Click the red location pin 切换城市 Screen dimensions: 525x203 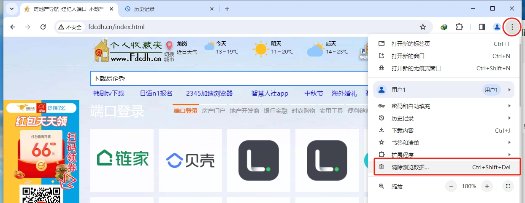coord(169,51)
